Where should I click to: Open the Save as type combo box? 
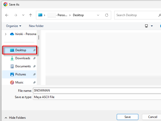coord(97,97)
